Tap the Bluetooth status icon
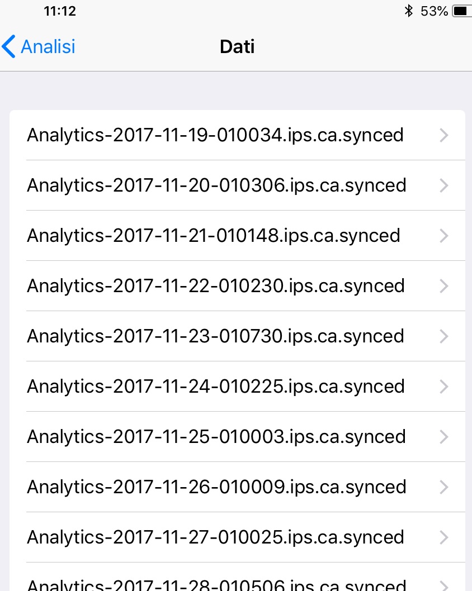The height and width of the screenshot is (591, 472). 409,11
